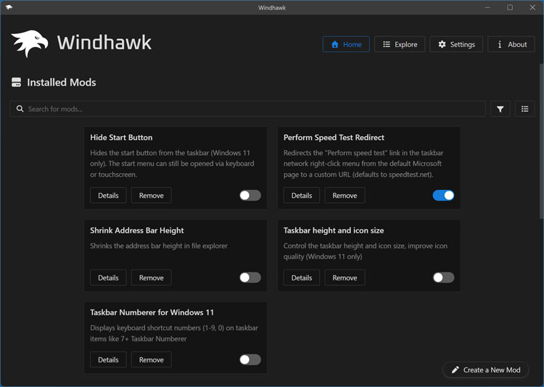
Task: Enable Taskbar Numberer for Windows 11
Action: [x=250, y=359]
